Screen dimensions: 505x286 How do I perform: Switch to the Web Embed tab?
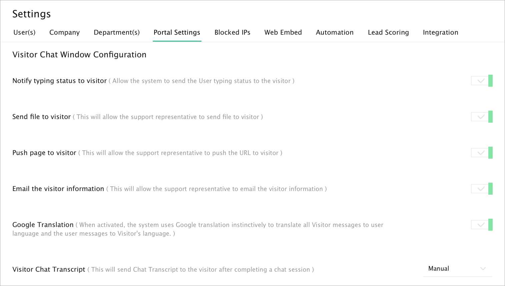283,32
